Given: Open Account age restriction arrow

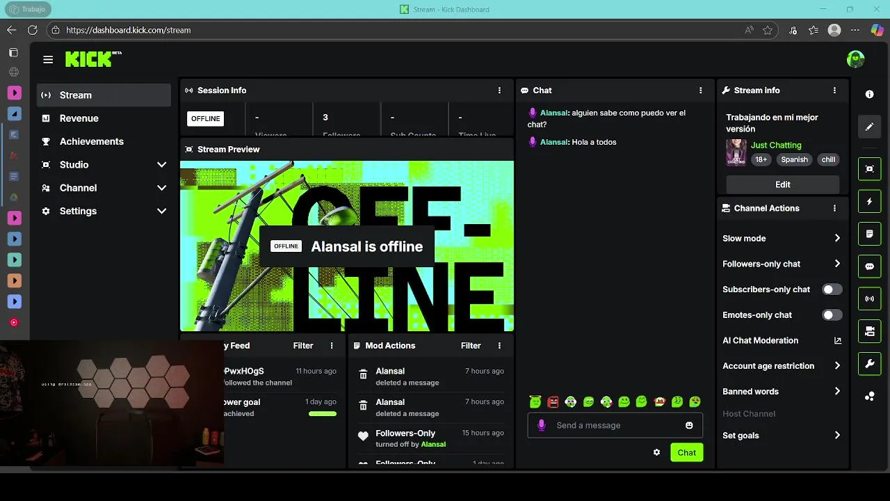Looking at the screenshot, I should point(837,366).
